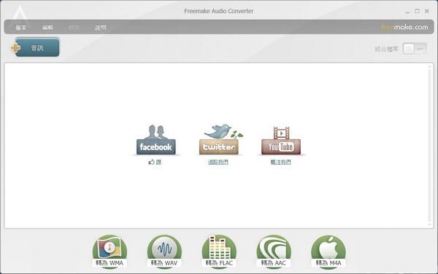Click the YouTube badge icon
The height and width of the screenshot is (274, 438).
pyautogui.click(x=281, y=141)
